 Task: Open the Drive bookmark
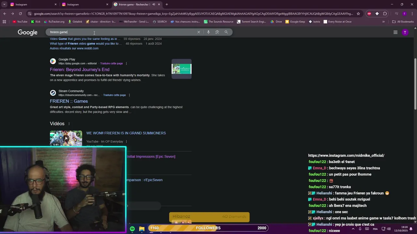(276, 22)
